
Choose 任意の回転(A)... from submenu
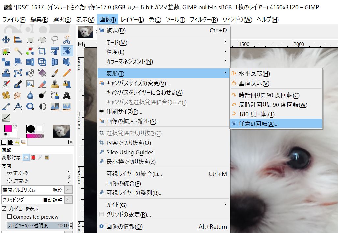[x=276, y=124]
